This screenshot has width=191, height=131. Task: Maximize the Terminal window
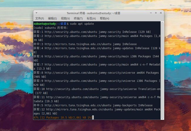pyautogui.click(x=156, y=13)
